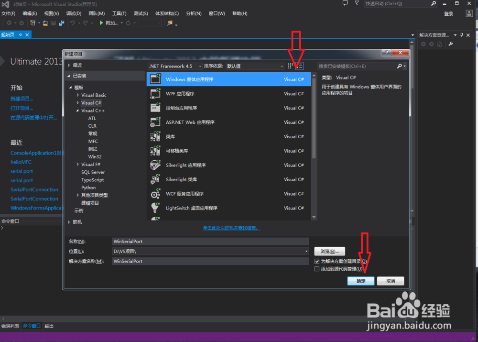Image resolution: width=478 pixels, height=342 pixels.
Task: Open the 文件(F) menu
Action: (8, 13)
